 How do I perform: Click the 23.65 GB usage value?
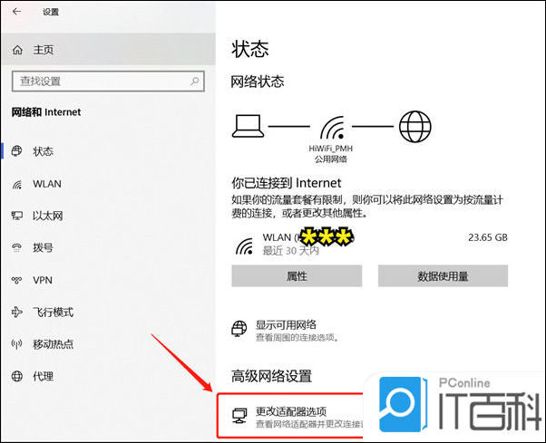click(488, 237)
